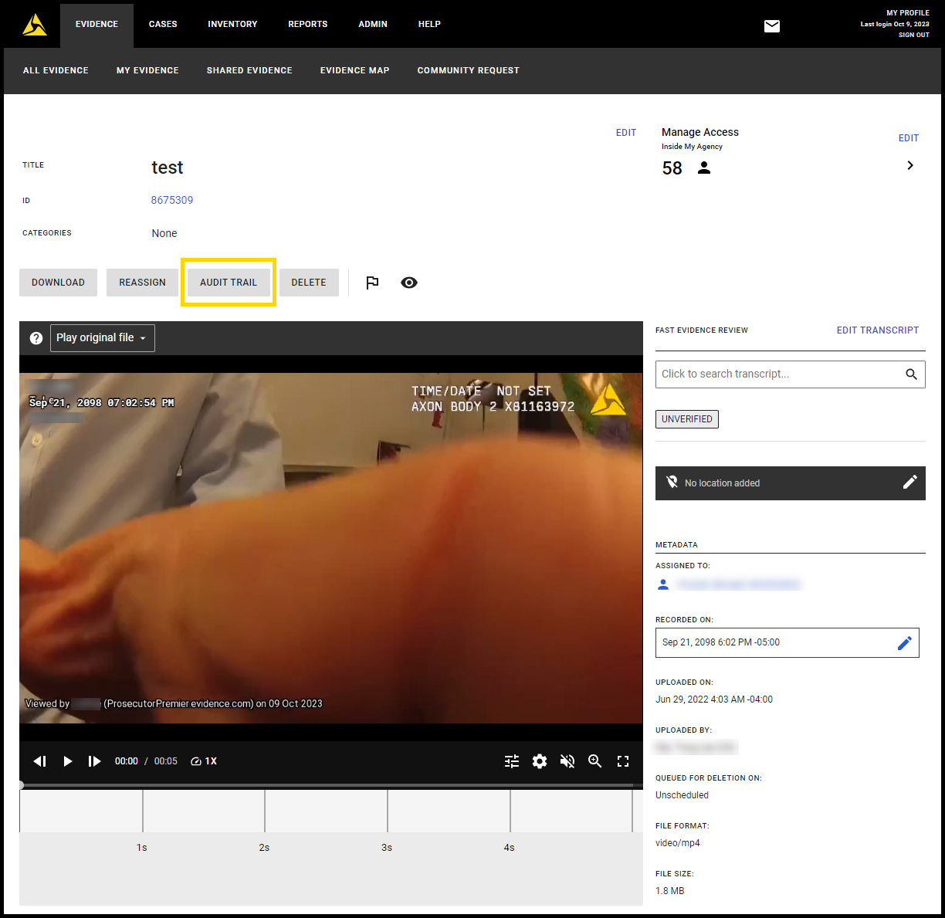The width and height of the screenshot is (945, 918).
Task: Edit the Recorded On date with pencil icon
Action: [x=905, y=642]
